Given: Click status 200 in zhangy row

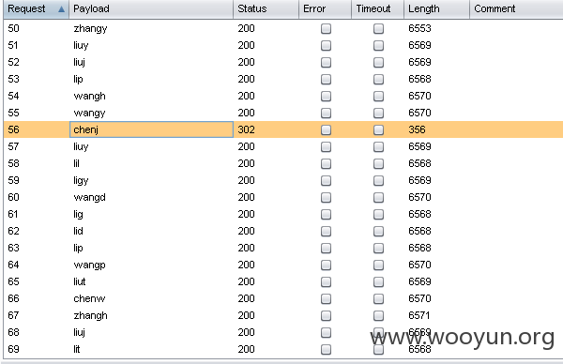Looking at the screenshot, I should [246, 28].
